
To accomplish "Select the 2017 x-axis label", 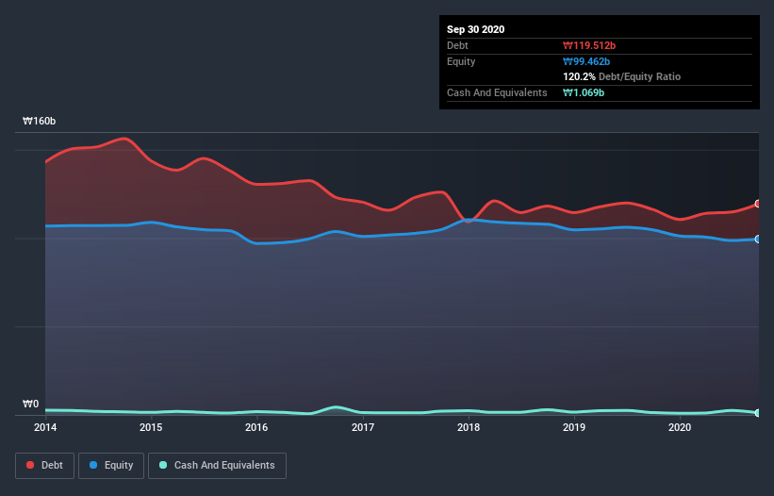I will (363, 427).
